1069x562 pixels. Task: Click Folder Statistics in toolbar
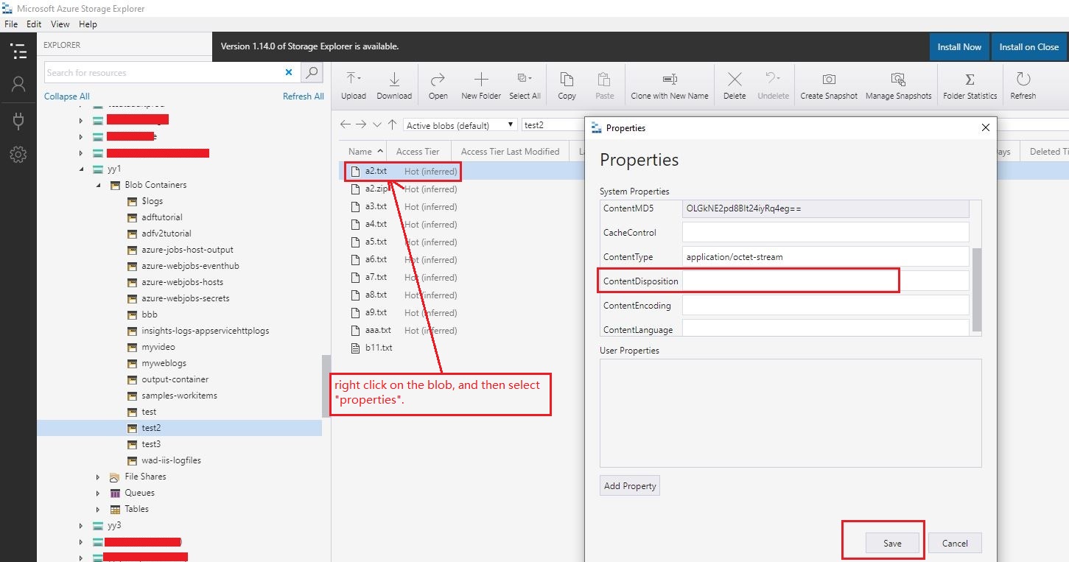pos(970,86)
